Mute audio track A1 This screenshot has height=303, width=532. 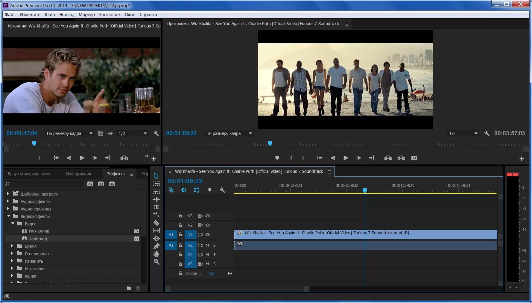[x=207, y=245]
